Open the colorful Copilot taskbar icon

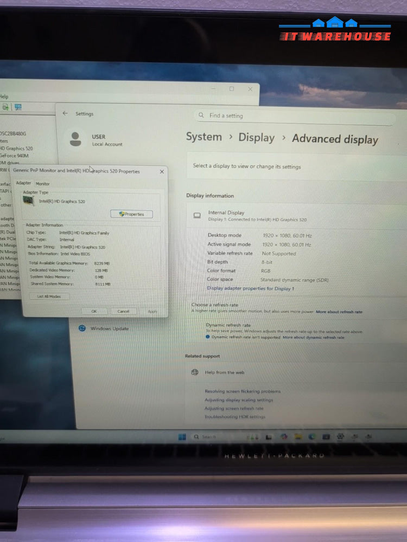[x=284, y=437]
